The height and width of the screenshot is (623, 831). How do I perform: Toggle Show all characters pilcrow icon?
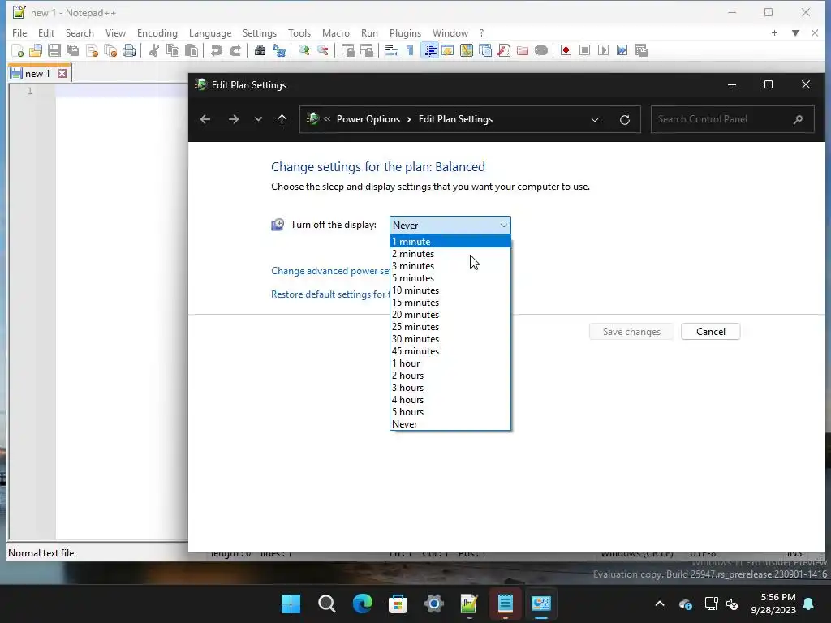point(410,50)
